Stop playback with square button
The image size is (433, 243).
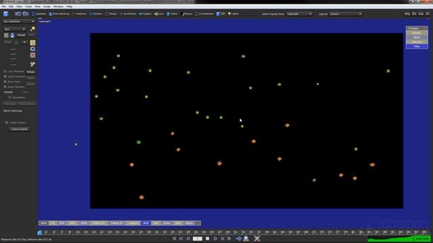tap(208, 238)
